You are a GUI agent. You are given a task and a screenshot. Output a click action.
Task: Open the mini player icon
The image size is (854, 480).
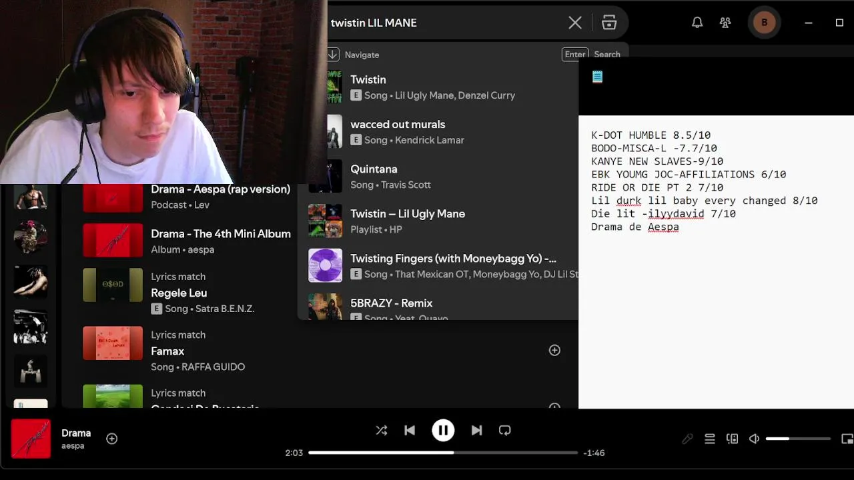[847, 439]
